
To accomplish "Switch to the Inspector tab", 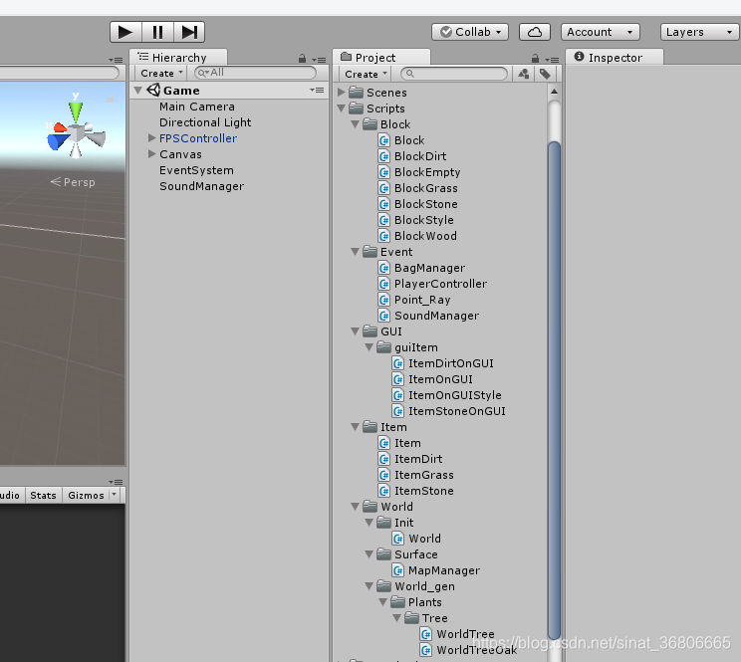I will 615,57.
